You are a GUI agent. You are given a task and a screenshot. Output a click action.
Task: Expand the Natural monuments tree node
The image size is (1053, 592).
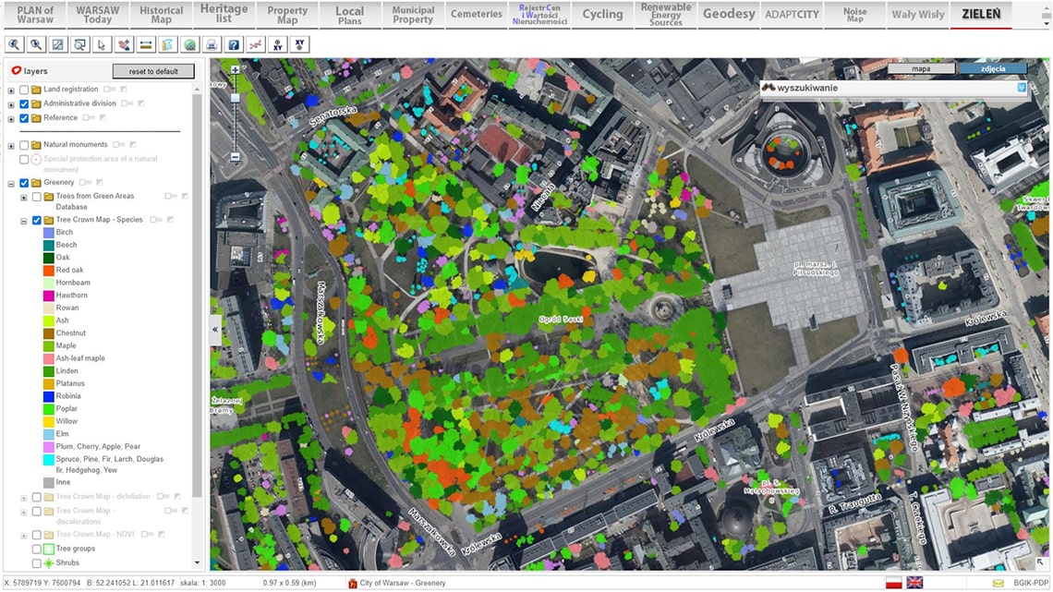click(11, 146)
